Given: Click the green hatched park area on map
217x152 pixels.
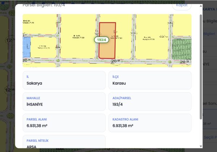Looking at the screenshot, I should click(182, 49).
